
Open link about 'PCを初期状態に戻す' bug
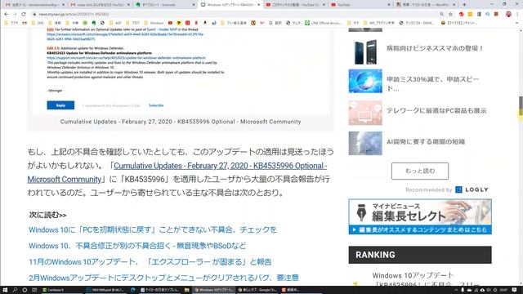(x=153, y=229)
